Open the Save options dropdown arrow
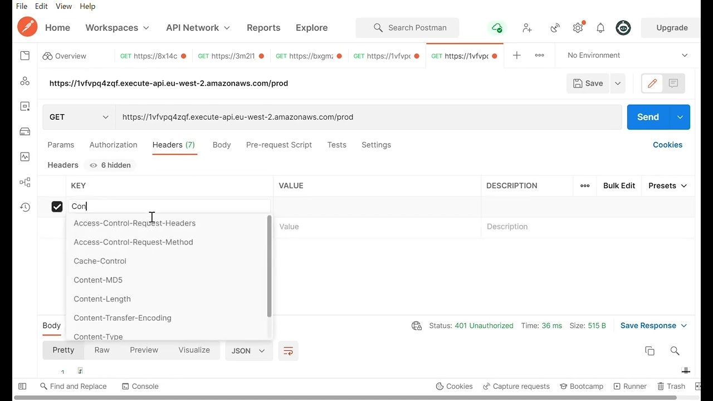713x401 pixels. click(x=618, y=84)
